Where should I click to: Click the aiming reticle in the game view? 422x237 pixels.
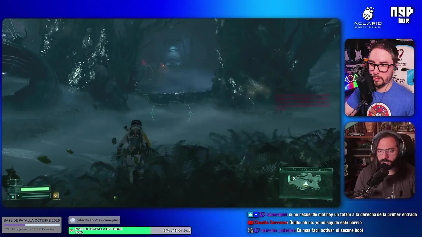click(171, 113)
